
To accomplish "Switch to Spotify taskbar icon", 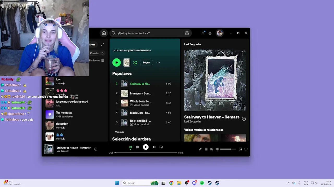I will click(202, 183).
